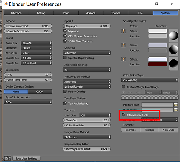Toggle the first OpenGL light bulb icon

124,31
